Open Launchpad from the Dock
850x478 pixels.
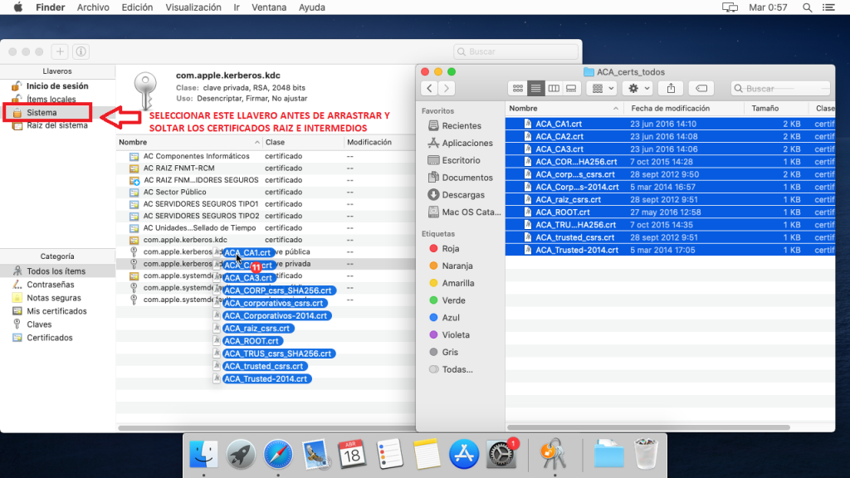241,454
